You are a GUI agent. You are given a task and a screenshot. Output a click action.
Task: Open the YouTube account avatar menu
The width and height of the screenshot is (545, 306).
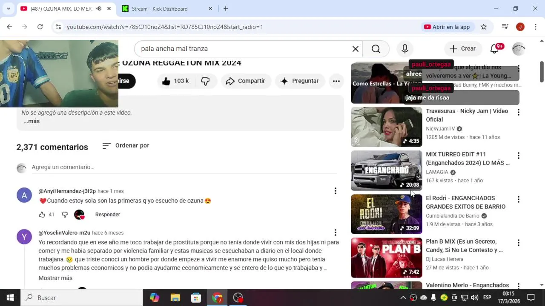(519, 49)
